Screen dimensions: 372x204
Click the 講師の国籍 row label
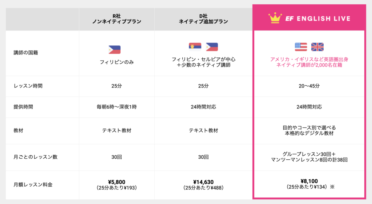pos(26,53)
